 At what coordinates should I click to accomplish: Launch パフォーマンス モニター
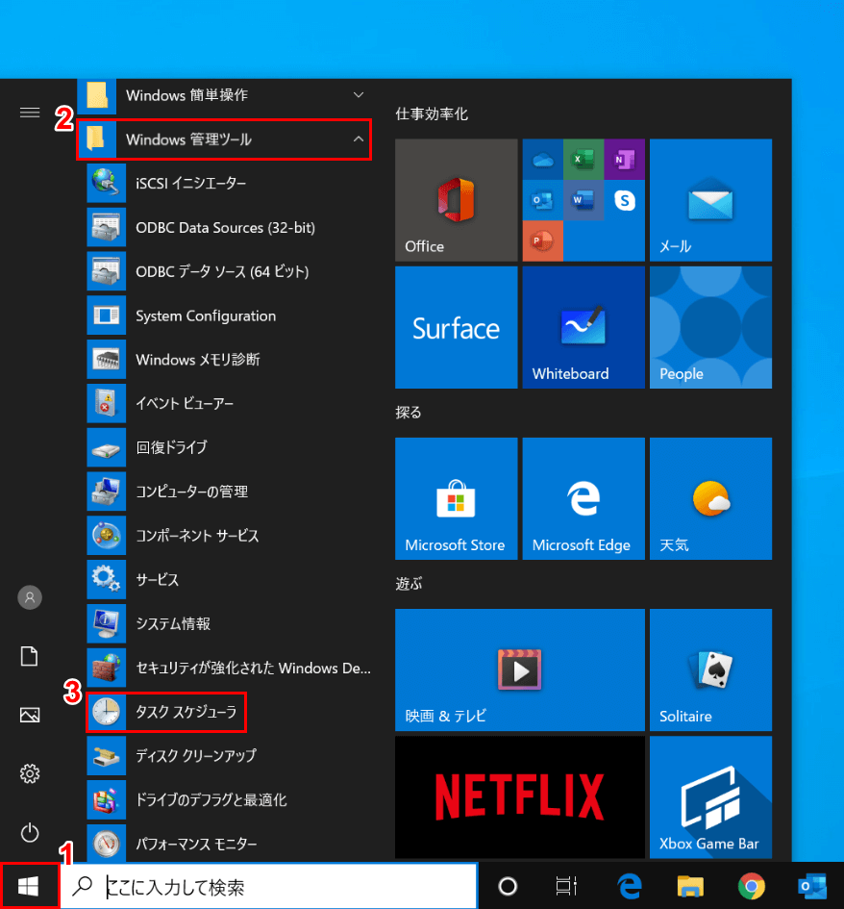tap(229, 844)
